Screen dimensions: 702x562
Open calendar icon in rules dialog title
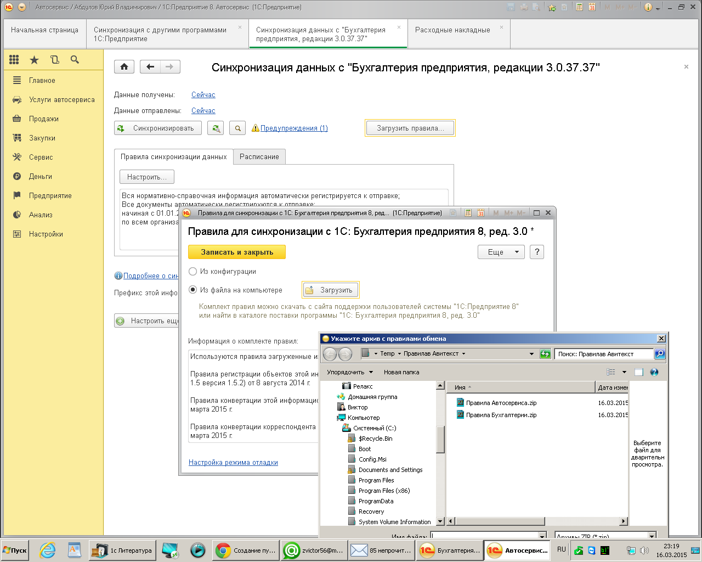pos(480,213)
